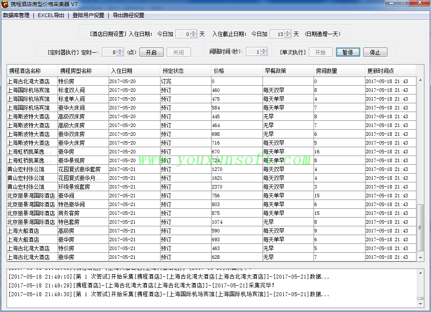Select the 标准单人间 room type cell
431x312 pixels.
pos(83,99)
